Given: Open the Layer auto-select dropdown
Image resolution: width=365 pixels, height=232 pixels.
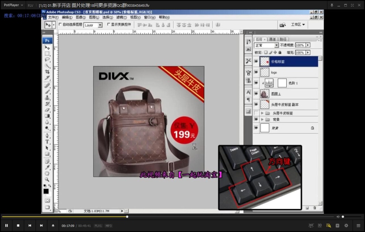Looking at the screenshot, I should [93, 25].
